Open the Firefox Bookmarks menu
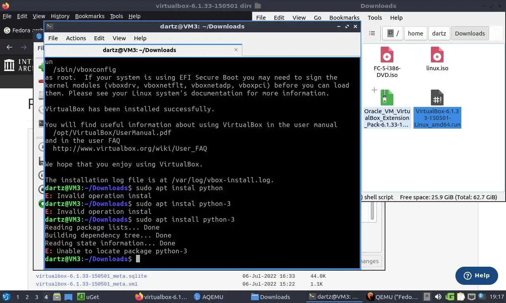506x303 pixels. [90, 16]
